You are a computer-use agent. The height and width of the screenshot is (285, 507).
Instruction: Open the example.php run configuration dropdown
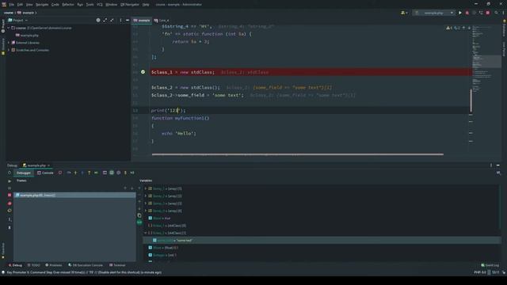(434, 13)
